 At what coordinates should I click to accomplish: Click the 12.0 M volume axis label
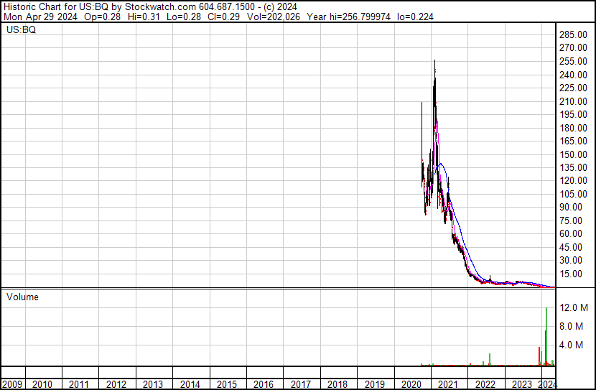coord(574,307)
